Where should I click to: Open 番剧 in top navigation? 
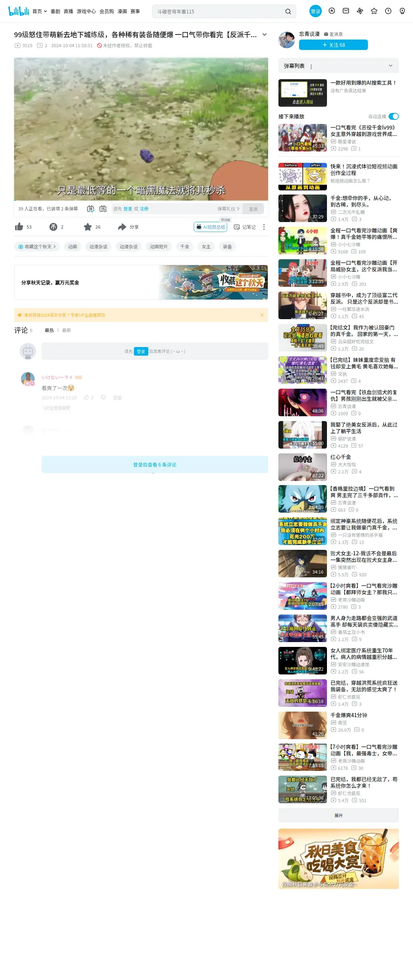(x=55, y=11)
